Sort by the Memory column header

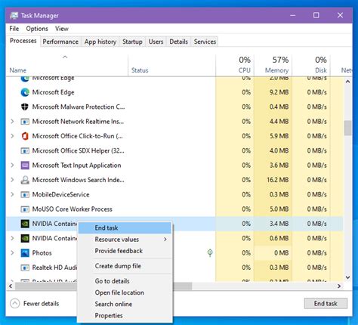(273, 65)
